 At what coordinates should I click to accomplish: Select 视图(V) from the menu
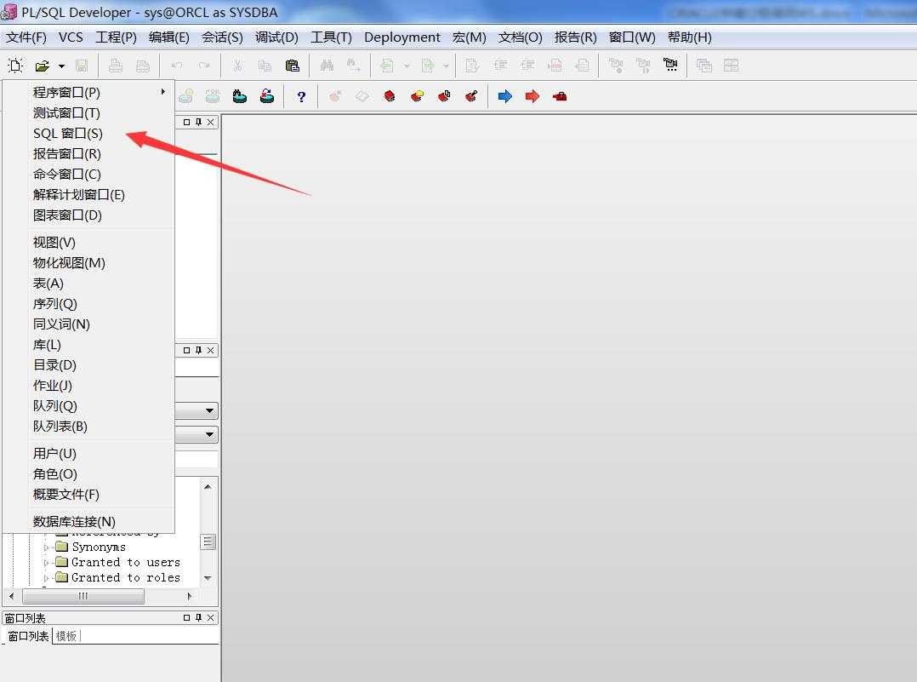point(88,243)
